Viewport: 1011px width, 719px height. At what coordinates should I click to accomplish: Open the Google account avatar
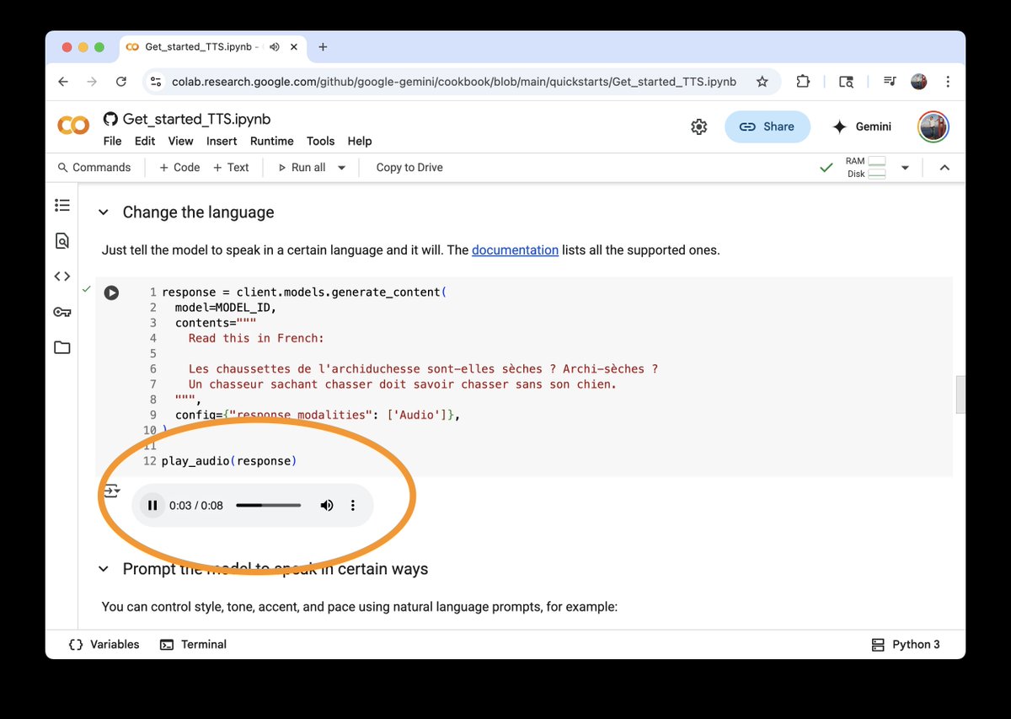click(933, 126)
